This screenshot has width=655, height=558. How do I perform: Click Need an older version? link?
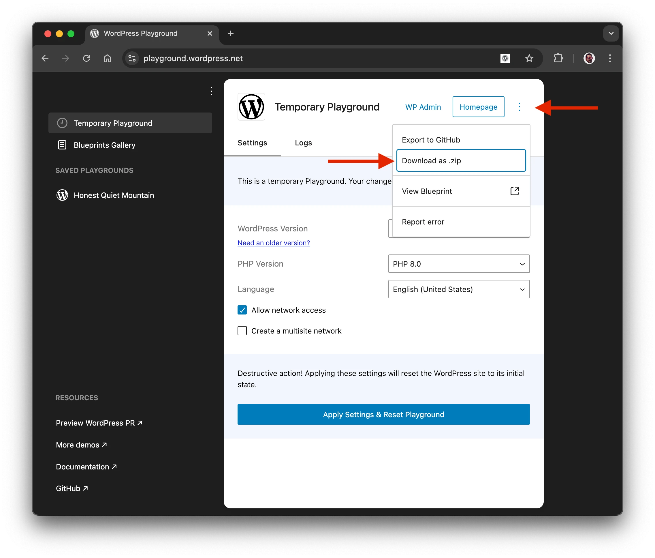pos(274,243)
